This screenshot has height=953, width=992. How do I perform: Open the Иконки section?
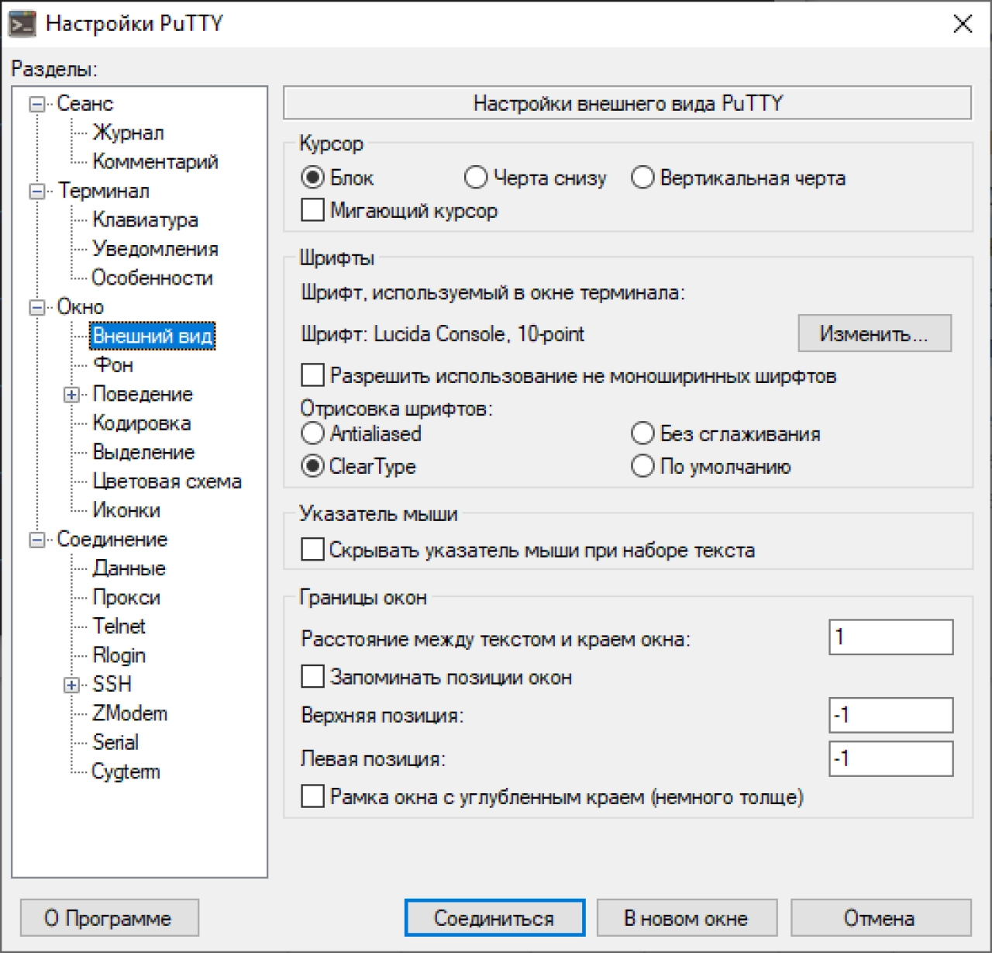[x=126, y=510]
